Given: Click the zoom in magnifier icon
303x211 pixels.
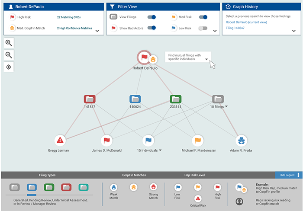Looking at the screenshot, I should (9, 43).
